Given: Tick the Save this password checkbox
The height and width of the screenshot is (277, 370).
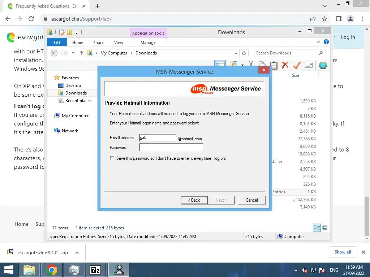Looking at the screenshot, I should [x=112, y=158].
